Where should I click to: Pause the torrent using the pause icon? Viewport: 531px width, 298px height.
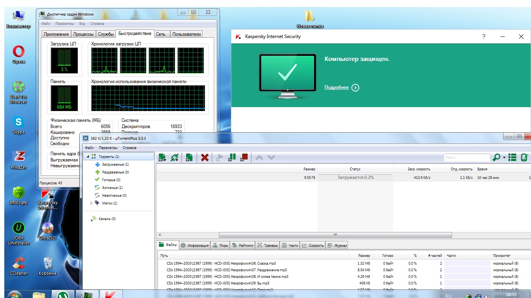[232, 158]
